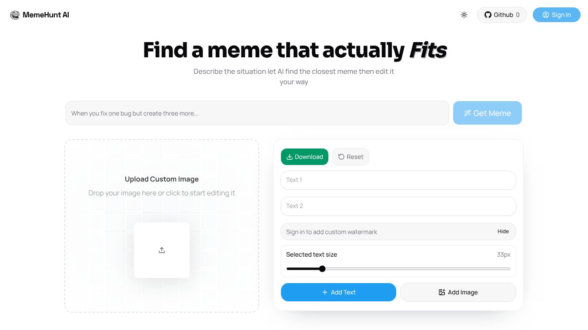The height and width of the screenshot is (330, 588).
Task: Click the magic wand icon on Get Meme
Action: point(468,113)
